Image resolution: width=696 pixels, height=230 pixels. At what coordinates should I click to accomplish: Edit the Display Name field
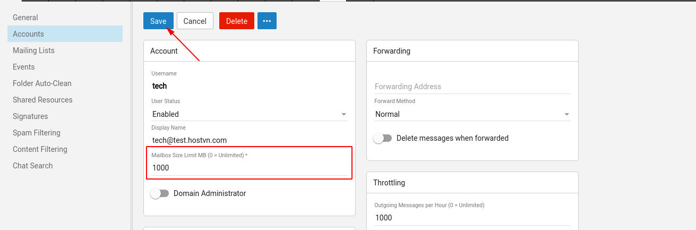(250, 140)
